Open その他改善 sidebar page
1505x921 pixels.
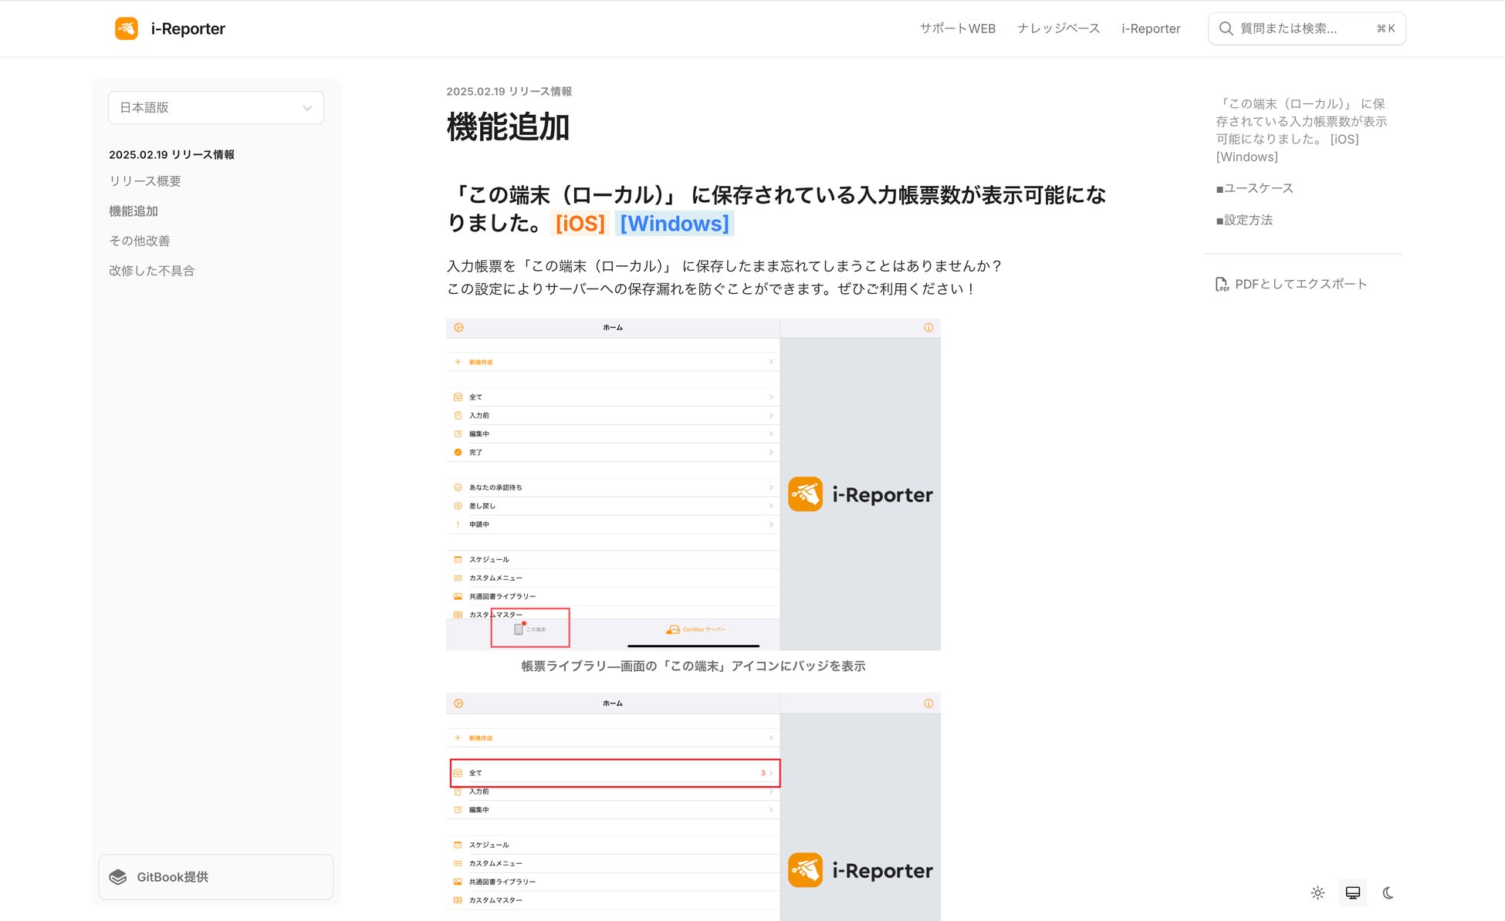coord(140,241)
